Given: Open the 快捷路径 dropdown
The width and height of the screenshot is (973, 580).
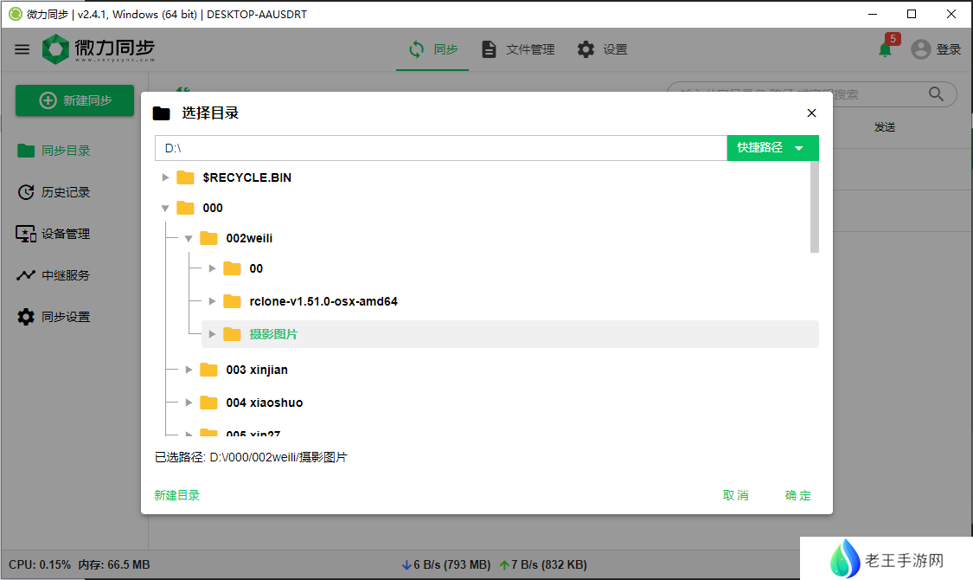Looking at the screenshot, I should tap(772, 148).
